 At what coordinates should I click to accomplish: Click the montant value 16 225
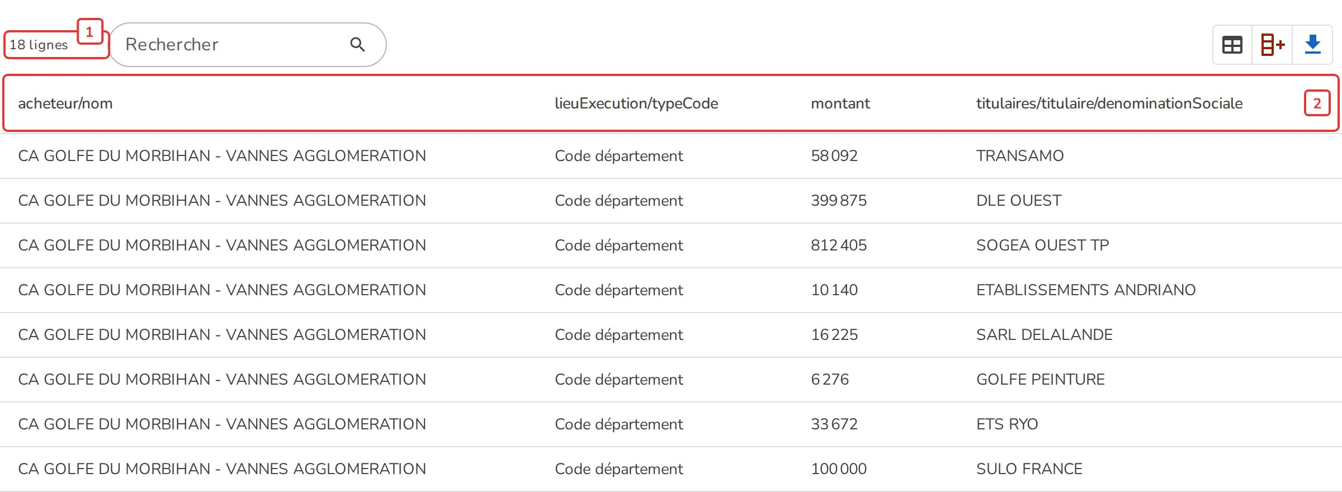coord(834,335)
